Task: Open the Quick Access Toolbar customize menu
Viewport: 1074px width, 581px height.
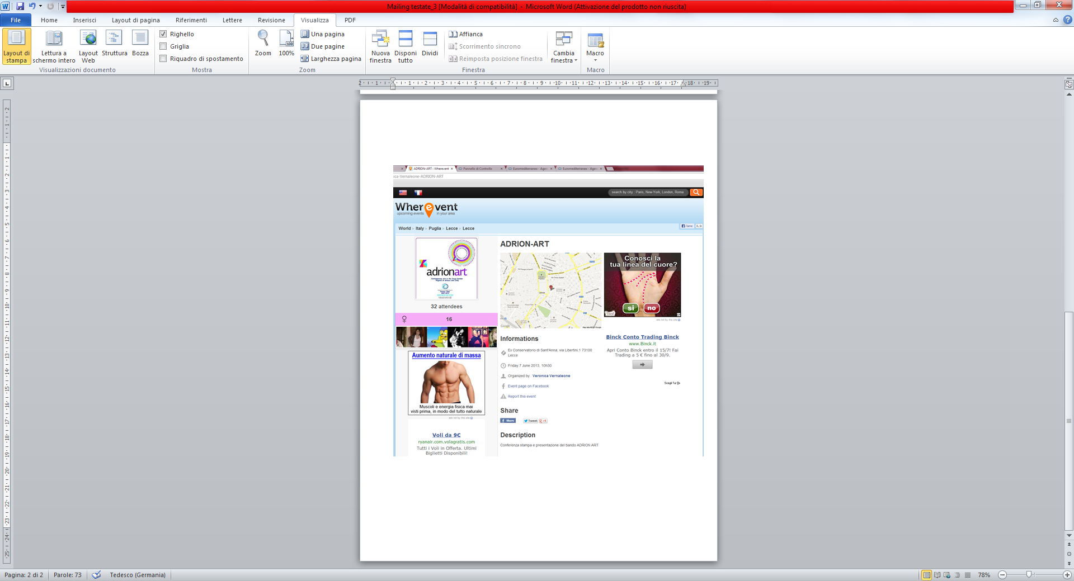Action: (63, 7)
